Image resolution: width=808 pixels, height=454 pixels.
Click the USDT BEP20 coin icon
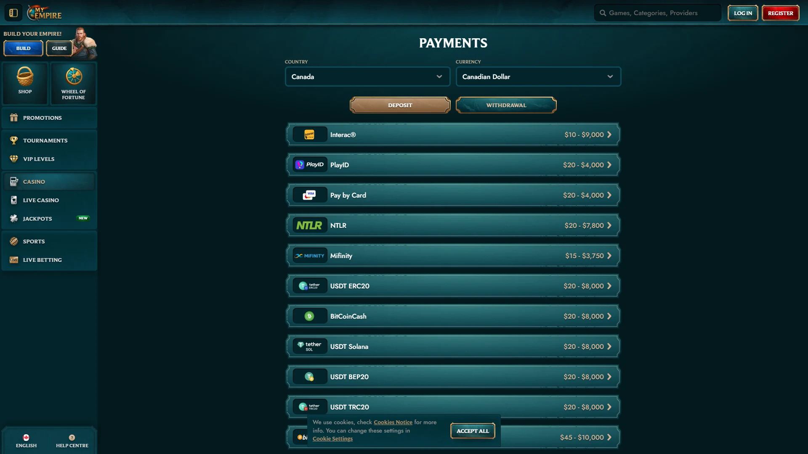point(309,377)
